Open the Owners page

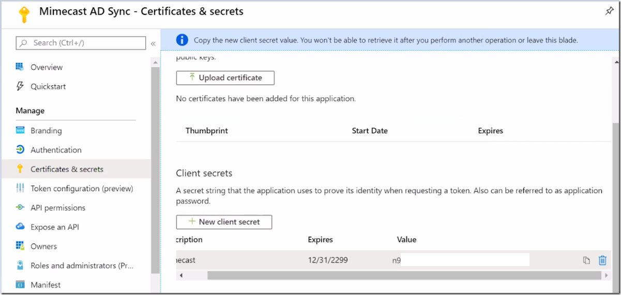coord(43,246)
